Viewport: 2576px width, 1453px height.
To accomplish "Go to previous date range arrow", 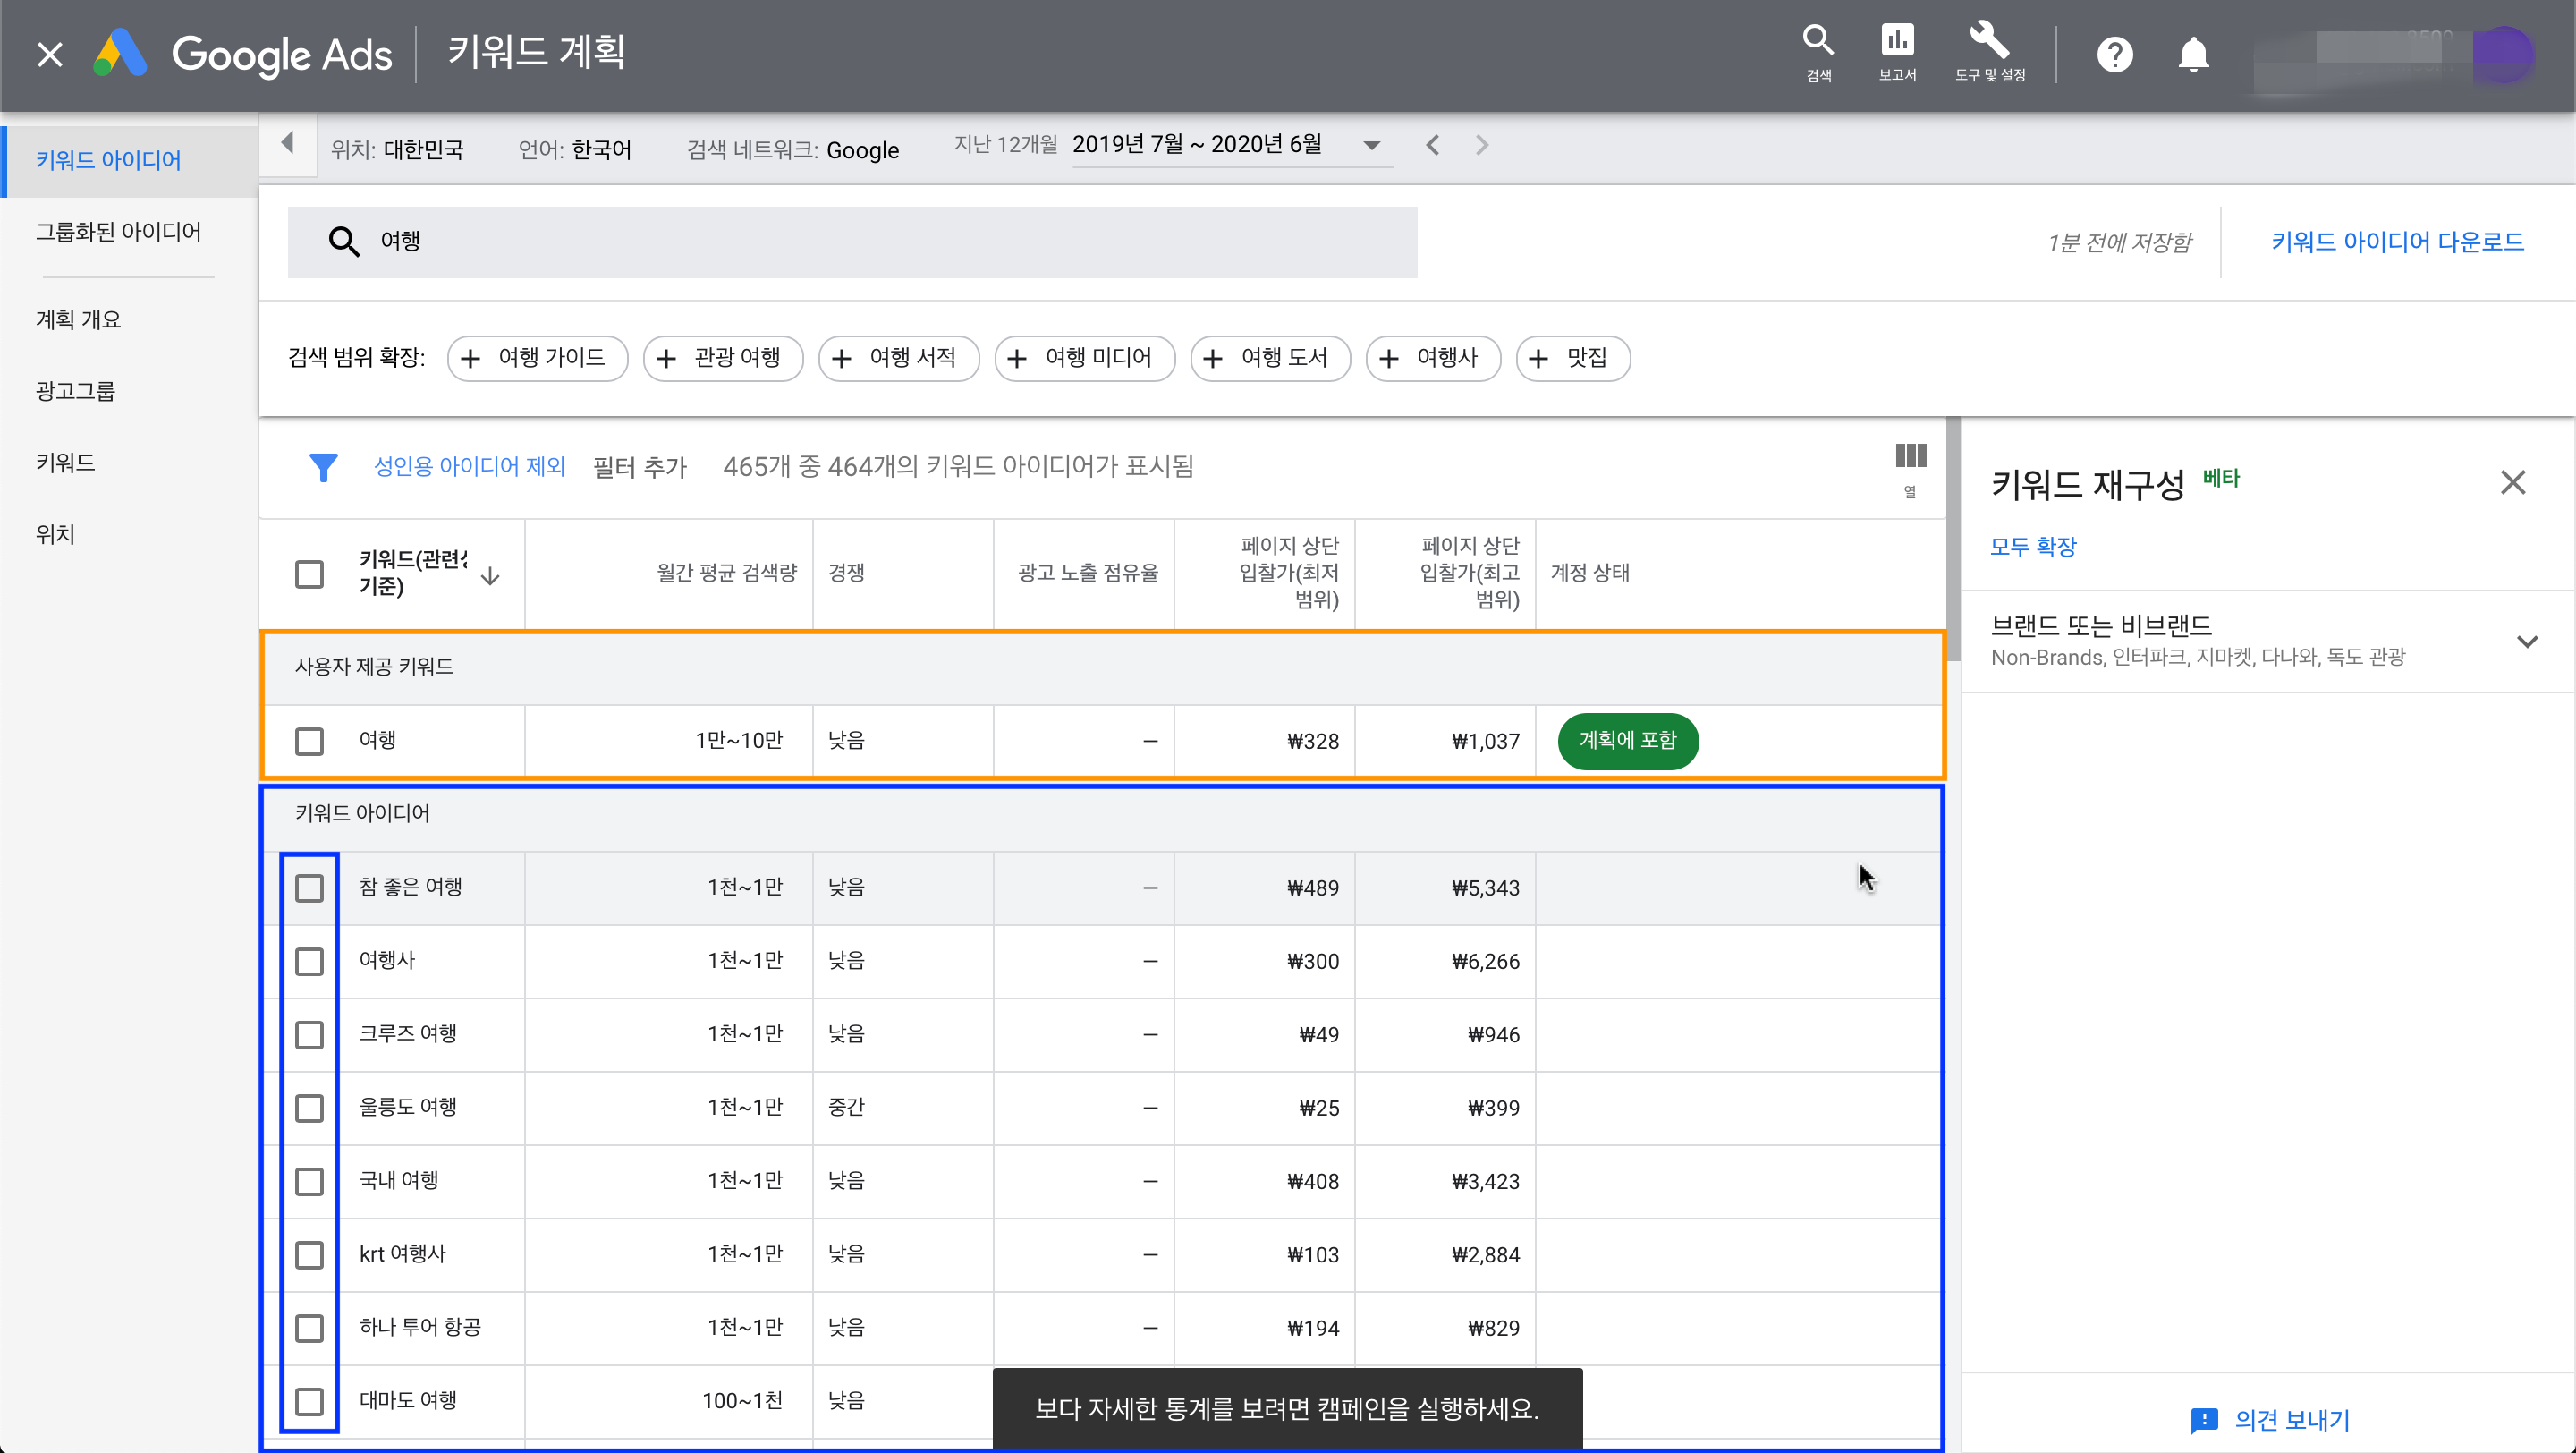I will (x=1432, y=146).
